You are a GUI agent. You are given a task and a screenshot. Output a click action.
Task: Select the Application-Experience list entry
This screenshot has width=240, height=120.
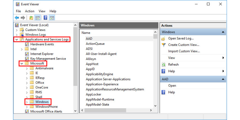pos(102,84)
